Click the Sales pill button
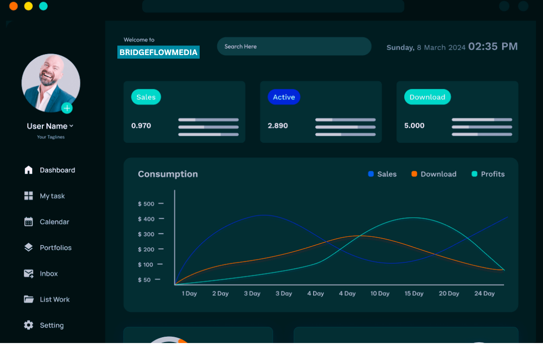Image resolution: width=543 pixels, height=344 pixels. pyautogui.click(x=146, y=97)
